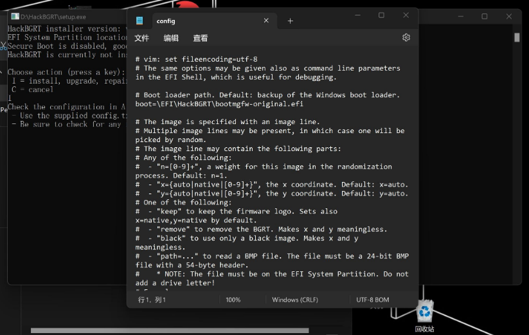Click the UTF-8 BOM encoding indicator
Viewport: 529px width, 335px height.
click(x=372, y=300)
